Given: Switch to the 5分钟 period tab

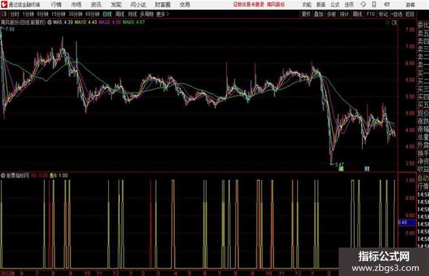Looking at the screenshot, I should [x=43, y=14].
